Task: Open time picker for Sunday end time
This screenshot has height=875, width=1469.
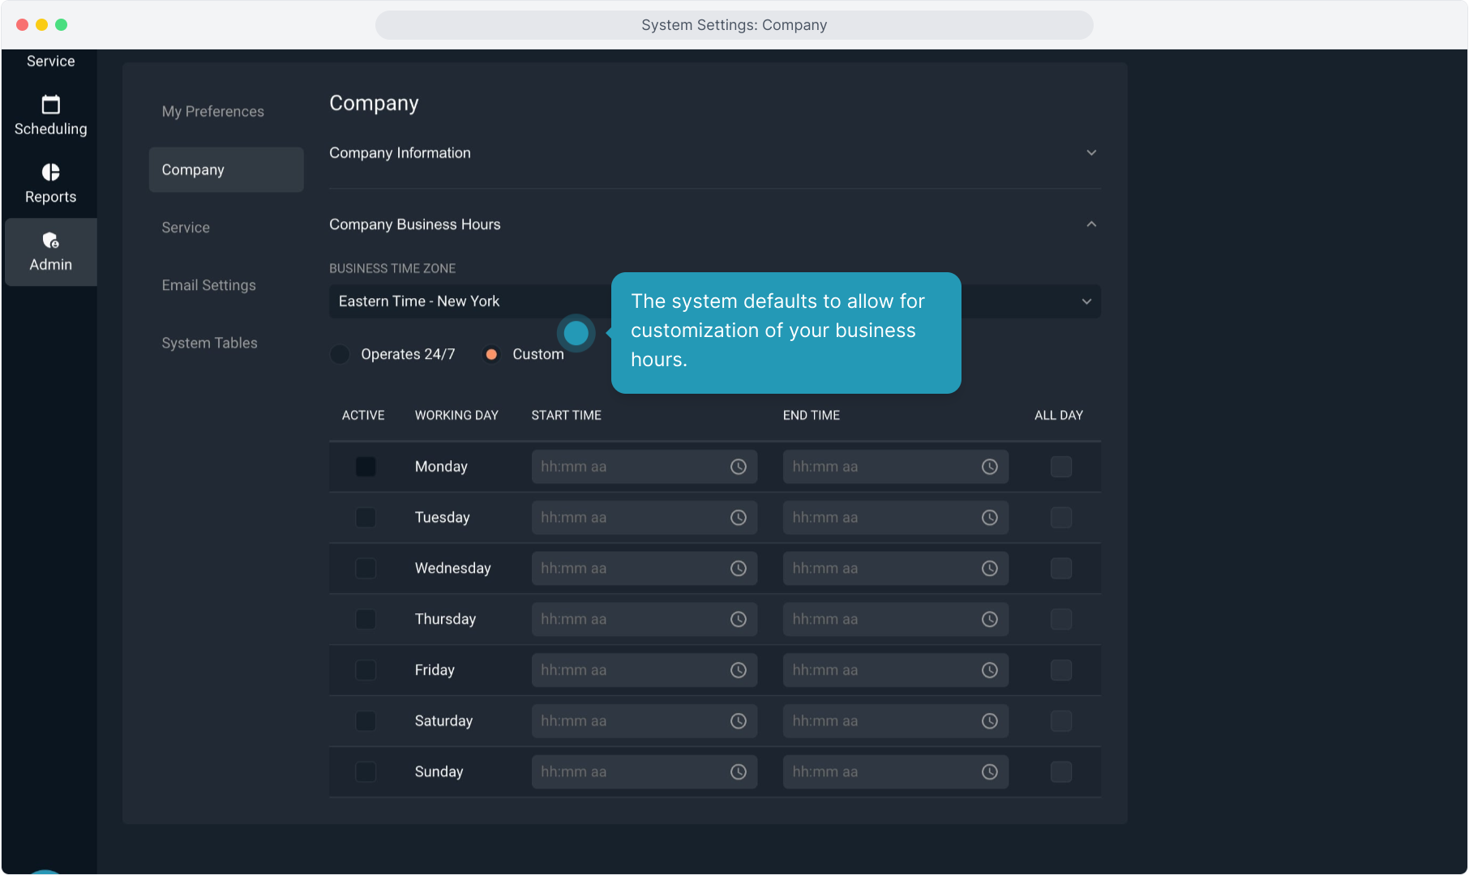Action: coord(989,772)
